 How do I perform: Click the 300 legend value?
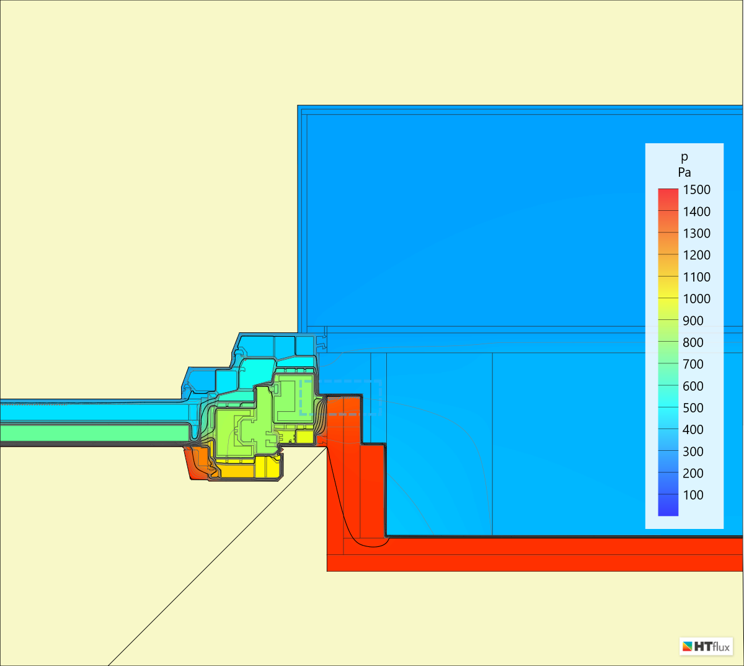[x=693, y=451]
